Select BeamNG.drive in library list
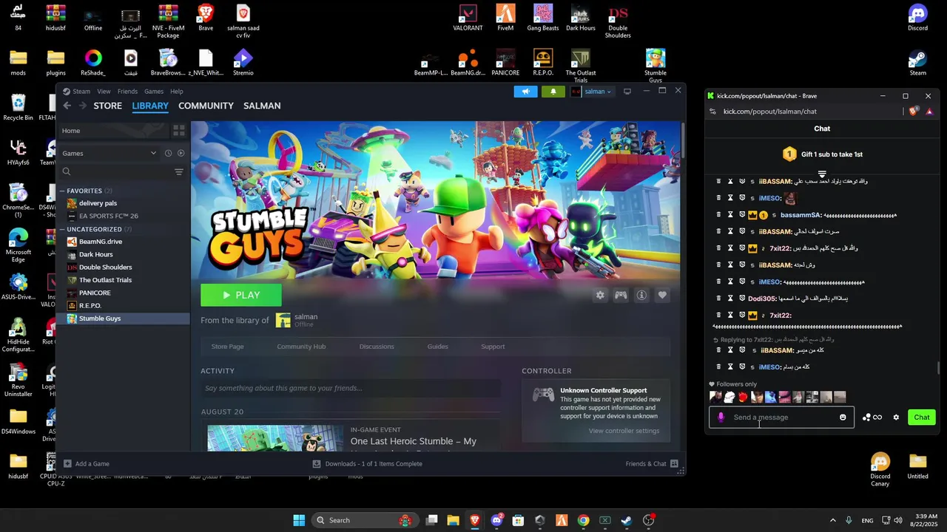 point(101,242)
